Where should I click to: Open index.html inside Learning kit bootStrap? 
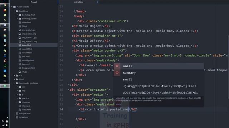coord(26,110)
